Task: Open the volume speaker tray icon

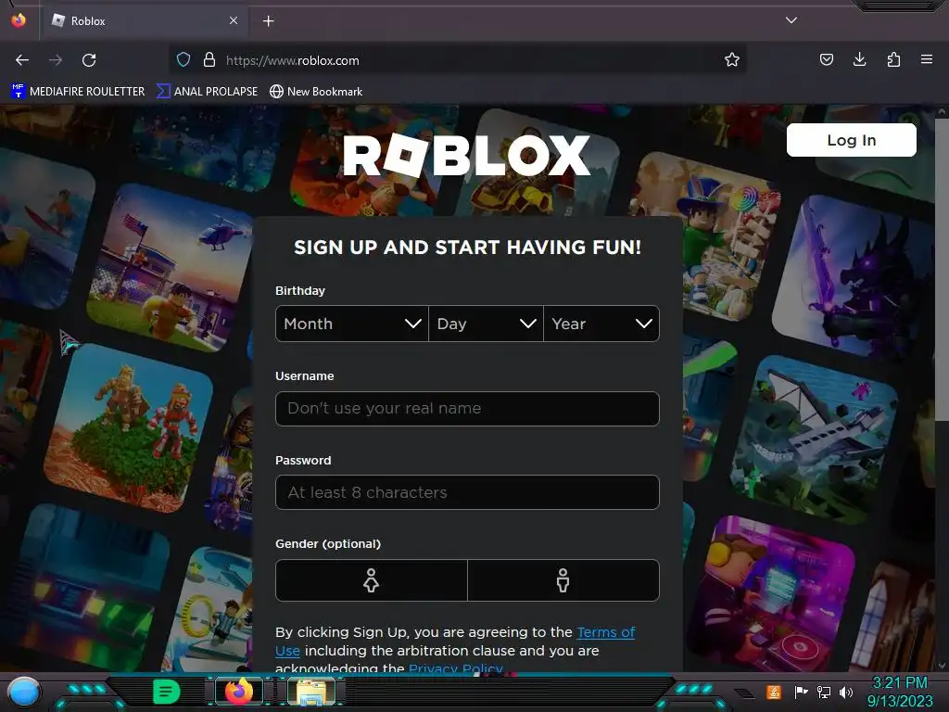Action: [846, 692]
